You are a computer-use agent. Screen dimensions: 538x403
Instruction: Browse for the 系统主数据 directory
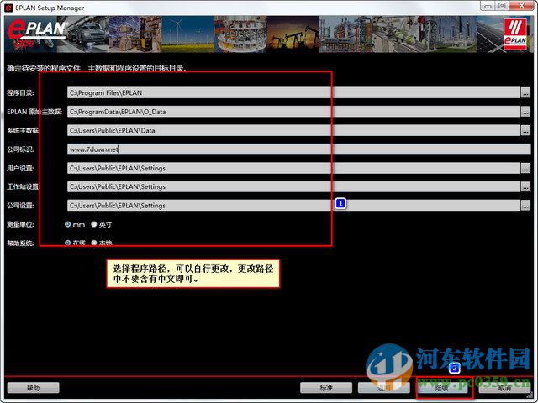(525, 131)
